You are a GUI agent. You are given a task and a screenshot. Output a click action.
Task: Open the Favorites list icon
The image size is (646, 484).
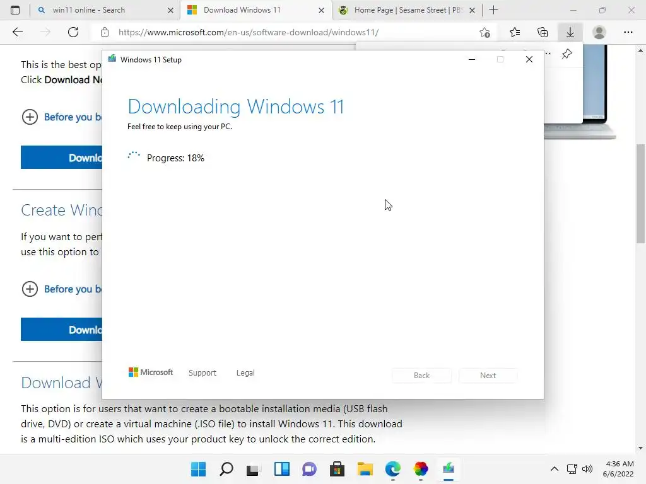[x=515, y=32]
